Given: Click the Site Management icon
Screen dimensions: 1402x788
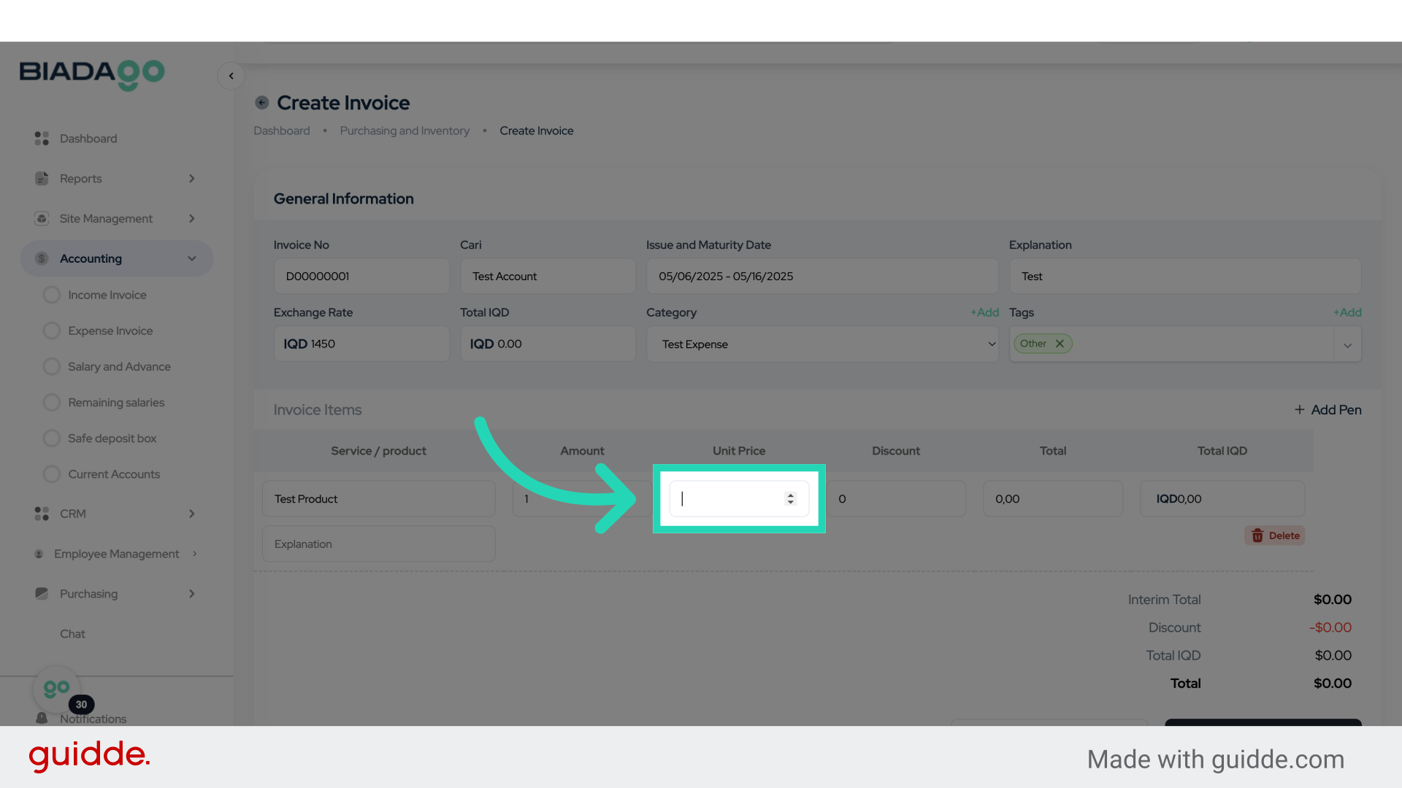Looking at the screenshot, I should click(x=42, y=219).
